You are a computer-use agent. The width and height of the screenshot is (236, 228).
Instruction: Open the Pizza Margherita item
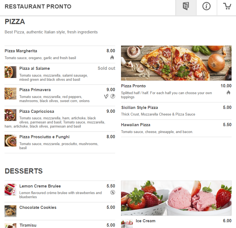pos(21,51)
